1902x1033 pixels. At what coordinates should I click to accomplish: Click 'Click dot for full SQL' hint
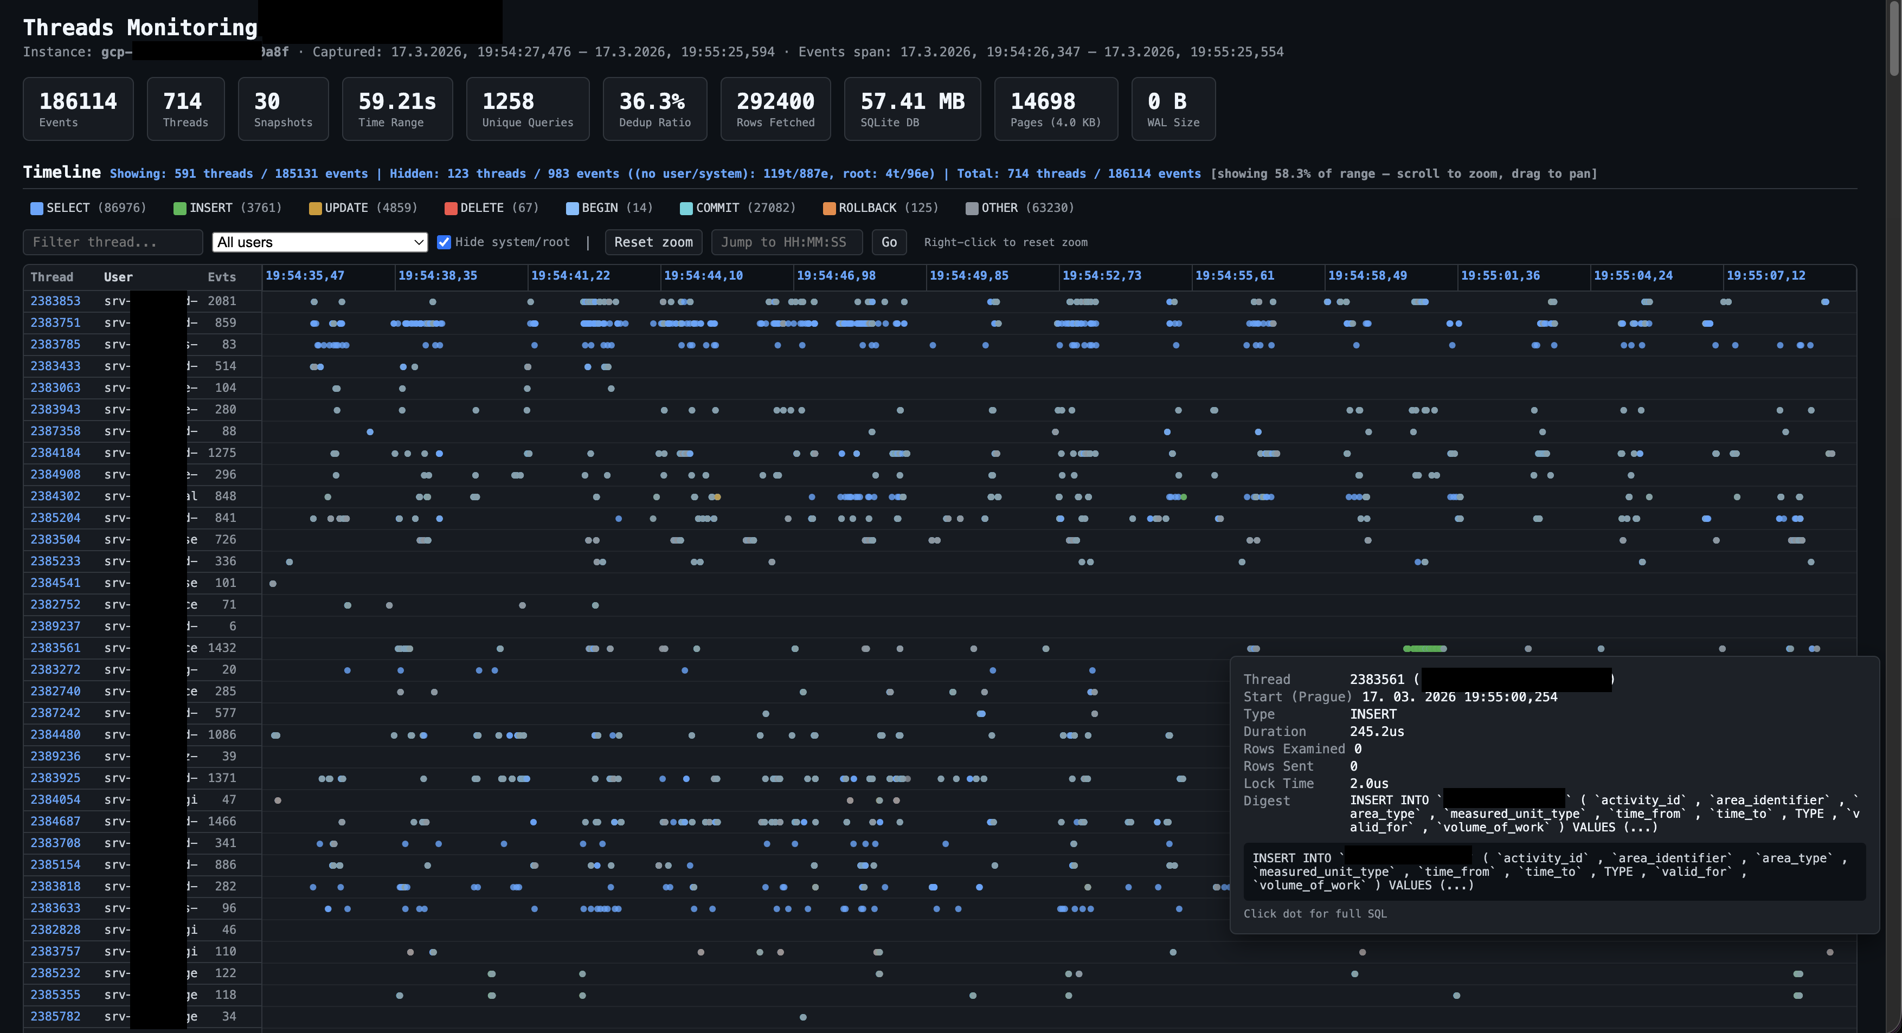tap(1315, 913)
